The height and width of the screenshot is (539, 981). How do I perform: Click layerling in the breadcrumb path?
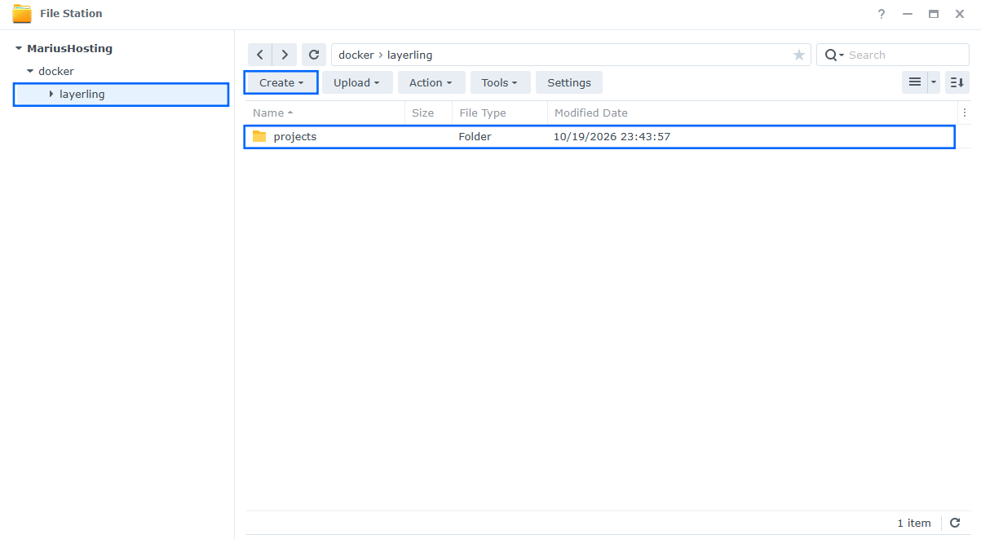(x=409, y=55)
